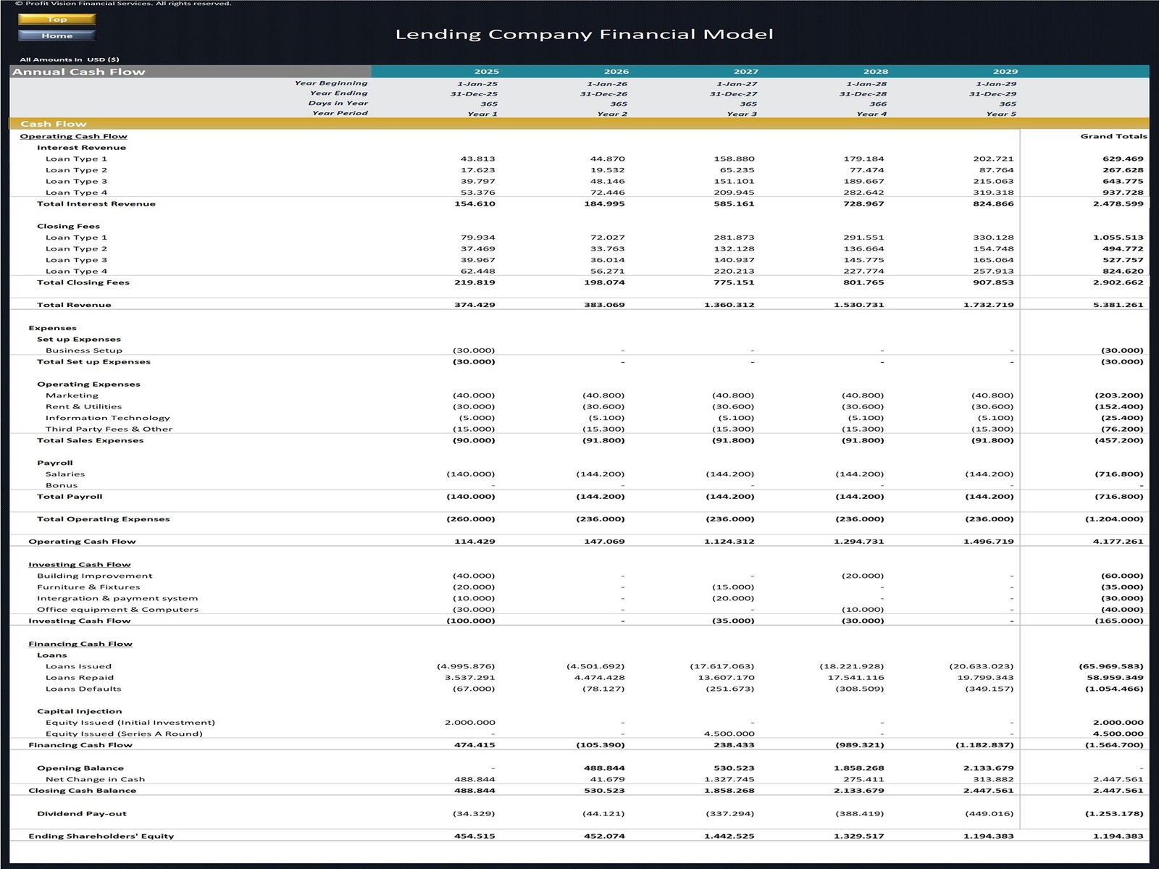Select the 2025 year column header
The image size is (1159, 869).
pyautogui.click(x=486, y=72)
